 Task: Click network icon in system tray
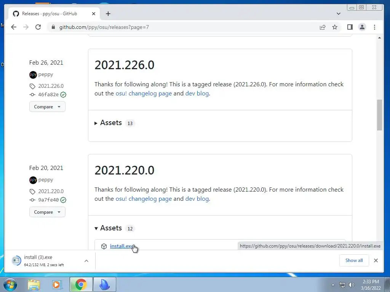[x=342, y=285]
